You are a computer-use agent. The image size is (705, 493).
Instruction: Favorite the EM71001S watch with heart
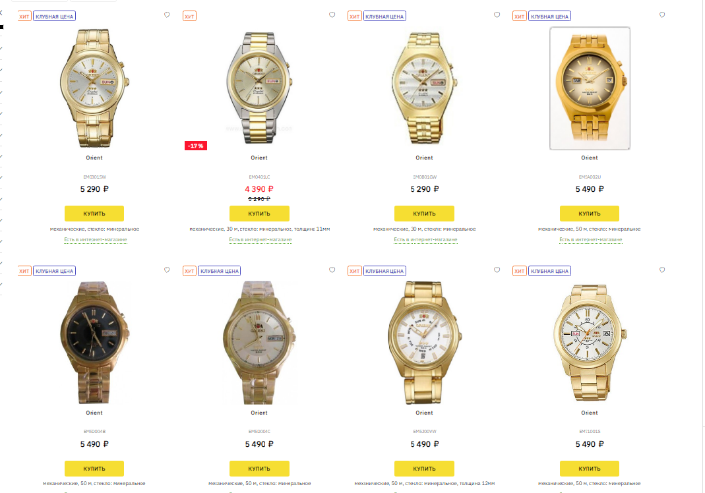pyautogui.click(x=662, y=270)
